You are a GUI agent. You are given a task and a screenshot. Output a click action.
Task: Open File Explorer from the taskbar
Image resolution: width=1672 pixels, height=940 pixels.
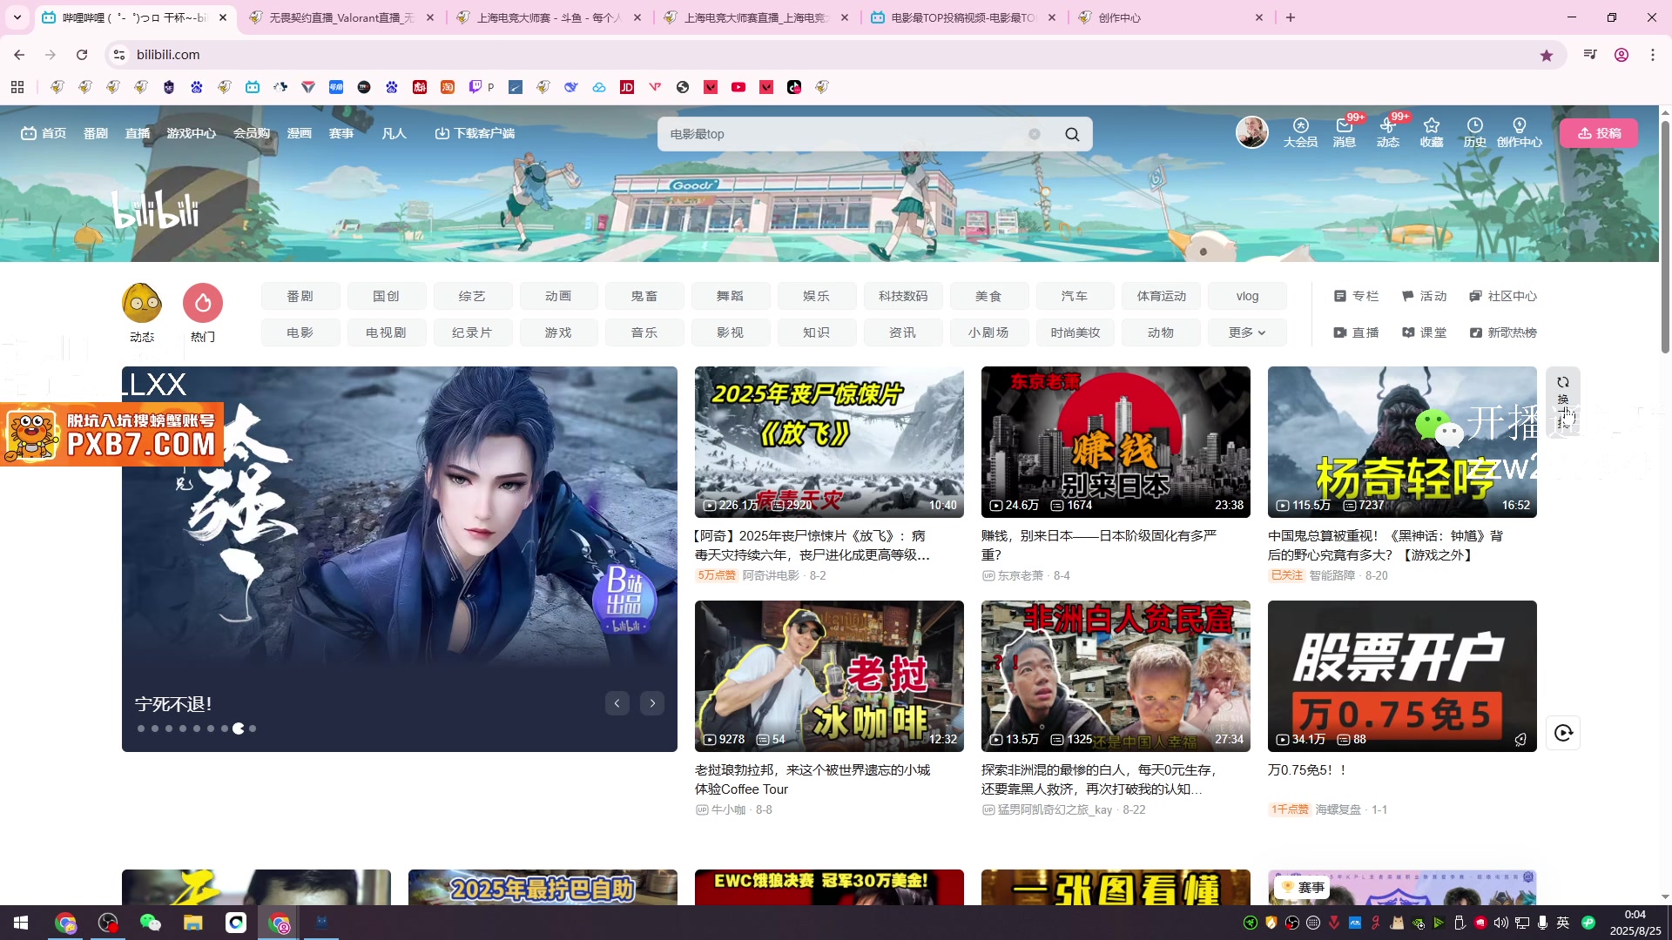[x=192, y=923]
